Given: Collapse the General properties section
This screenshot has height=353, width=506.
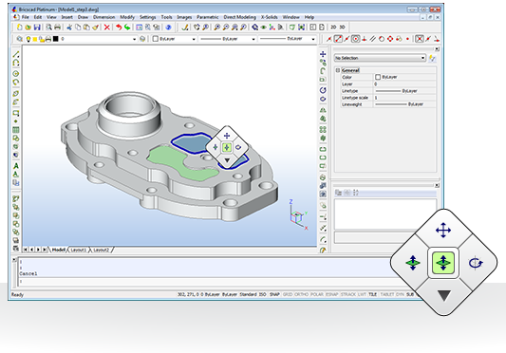Looking at the screenshot, I should tap(338, 70).
